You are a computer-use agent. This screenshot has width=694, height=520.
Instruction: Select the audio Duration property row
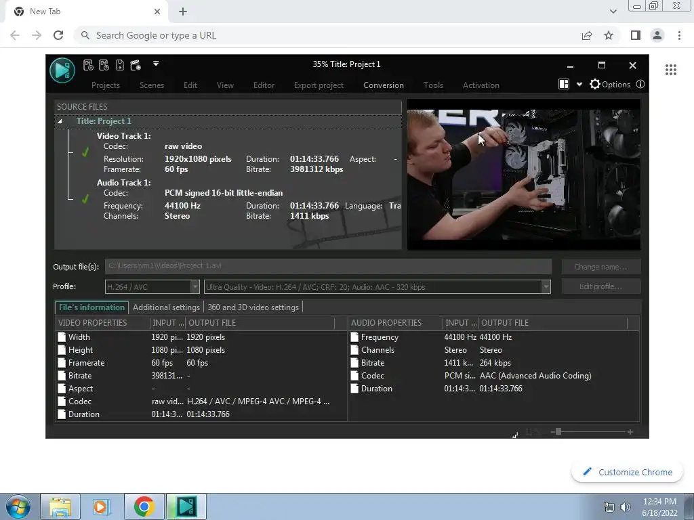(x=493, y=388)
